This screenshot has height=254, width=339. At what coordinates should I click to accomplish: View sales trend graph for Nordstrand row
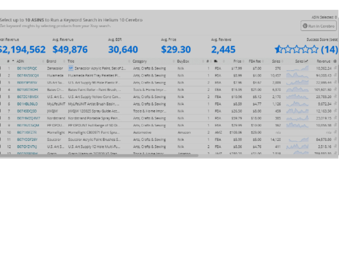(x=297, y=118)
